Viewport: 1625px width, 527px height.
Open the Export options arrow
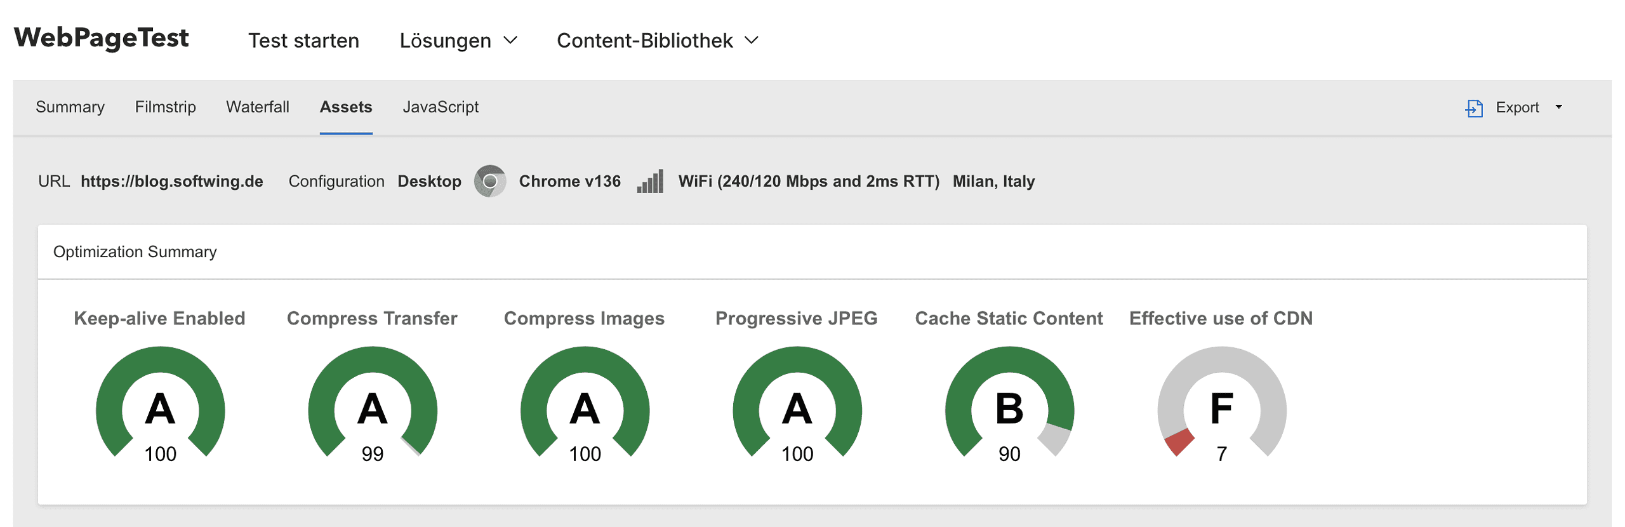tap(1560, 107)
